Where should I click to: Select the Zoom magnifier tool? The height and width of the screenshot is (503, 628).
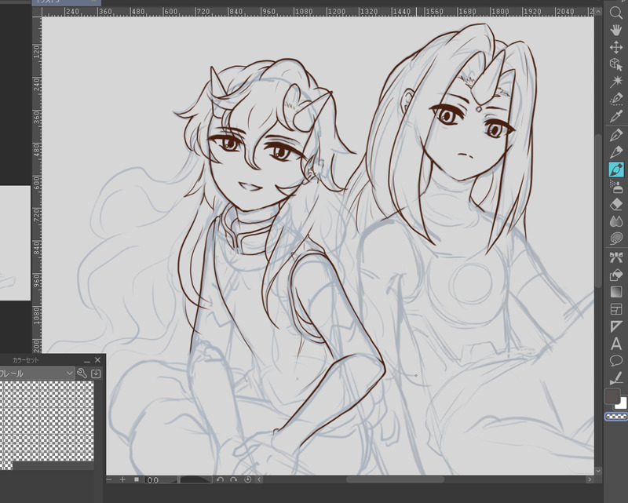pyautogui.click(x=616, y=13)
